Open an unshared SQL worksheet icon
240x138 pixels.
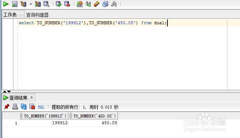tap(80, 4)
